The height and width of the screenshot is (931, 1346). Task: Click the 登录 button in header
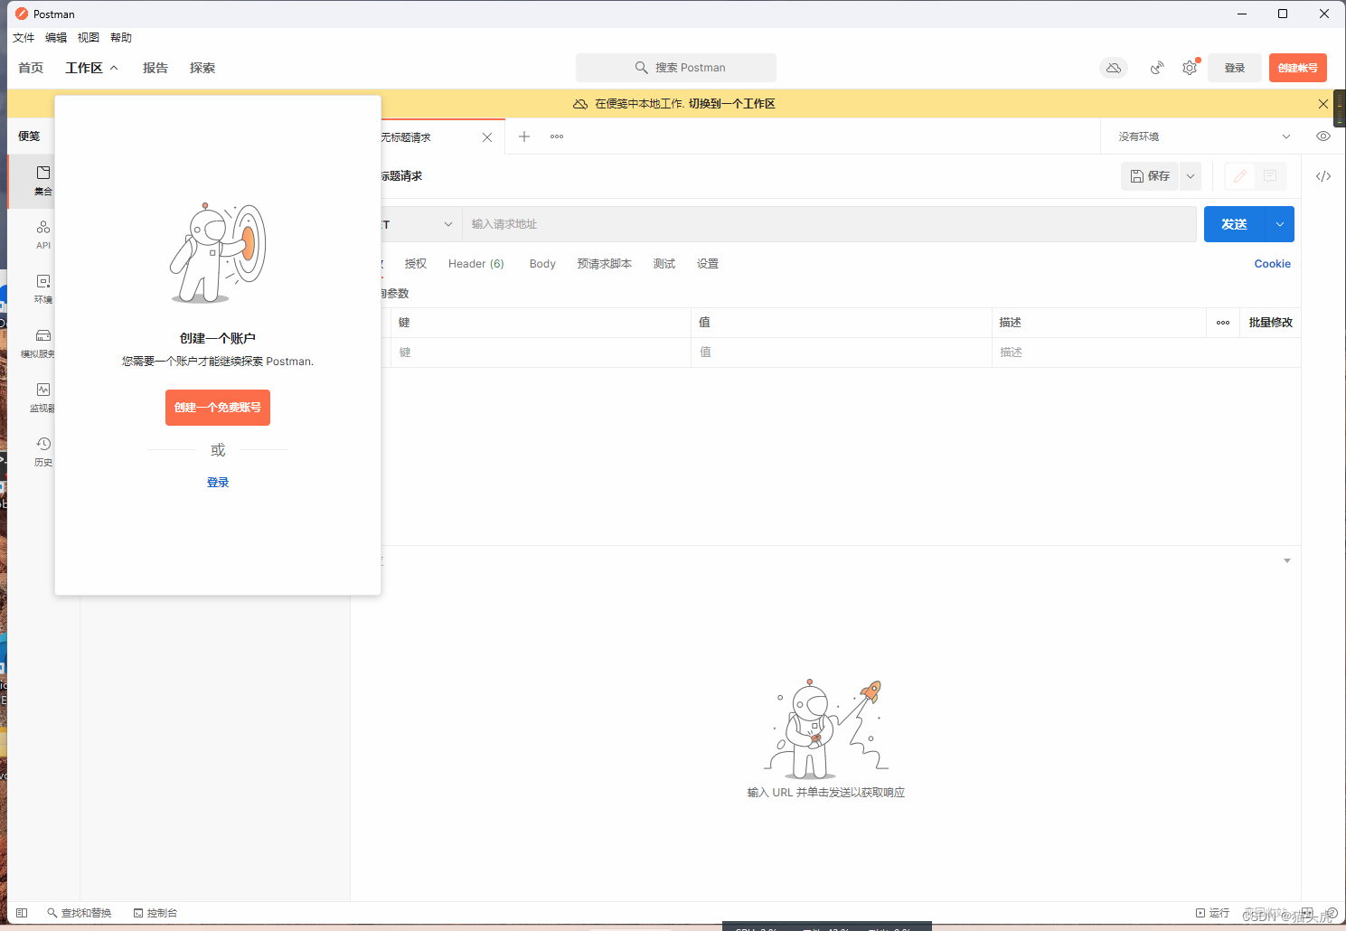(x=1235, y=68)
